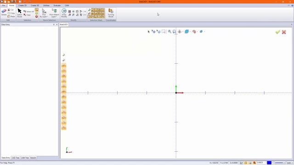Click the viewport rotate view tool
This screenshot has width=294, height=165.
click(x=158, y=32)
